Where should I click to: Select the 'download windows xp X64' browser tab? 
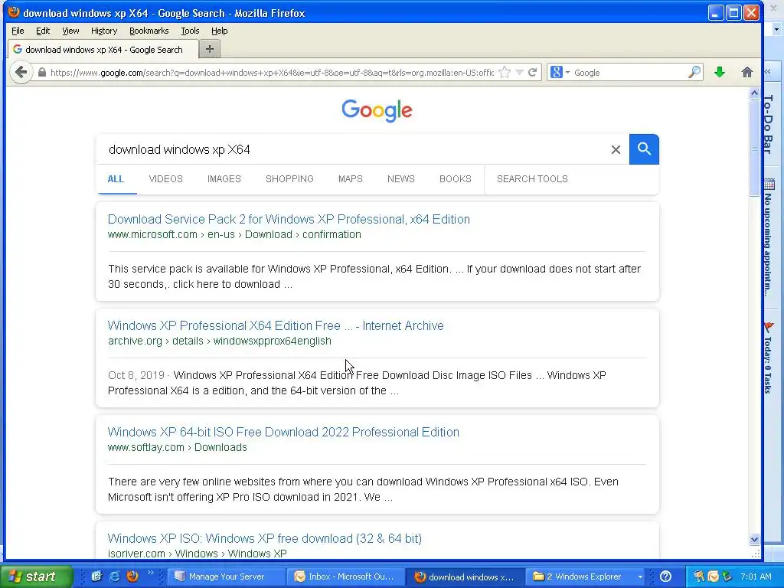click(x=103, y=50)
